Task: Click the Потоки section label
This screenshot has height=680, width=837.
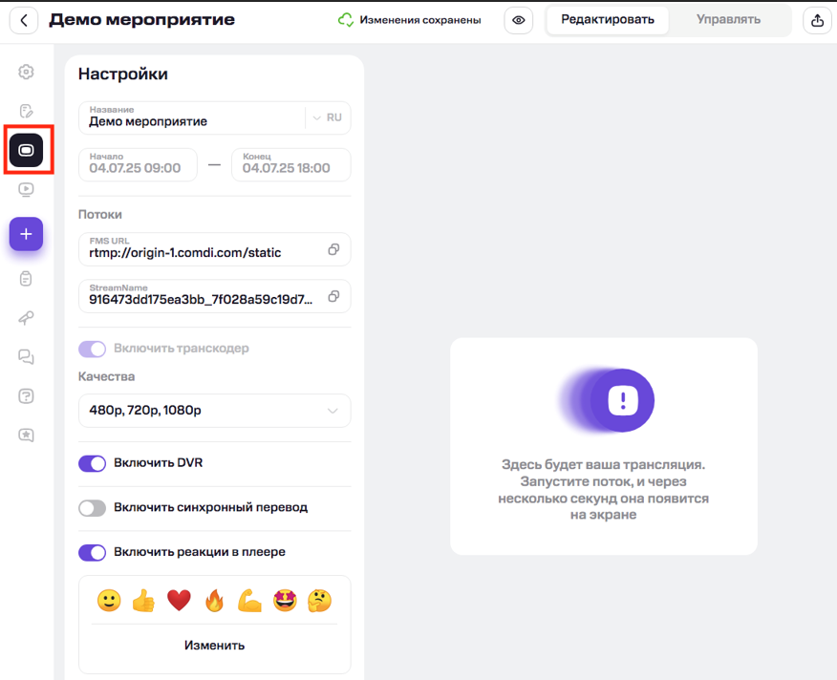Action: tap(99, 215)
